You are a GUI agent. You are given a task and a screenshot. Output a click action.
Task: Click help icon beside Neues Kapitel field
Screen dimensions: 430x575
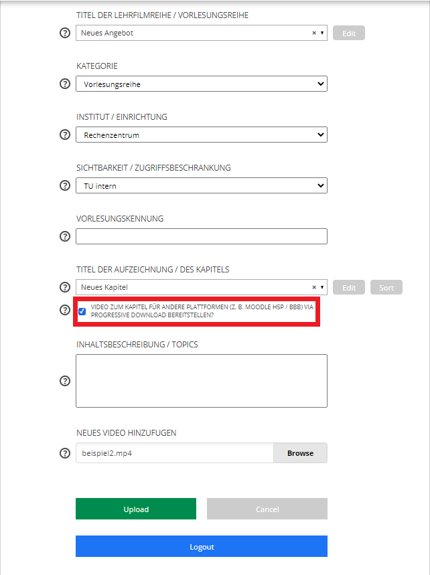pos(65,287)
